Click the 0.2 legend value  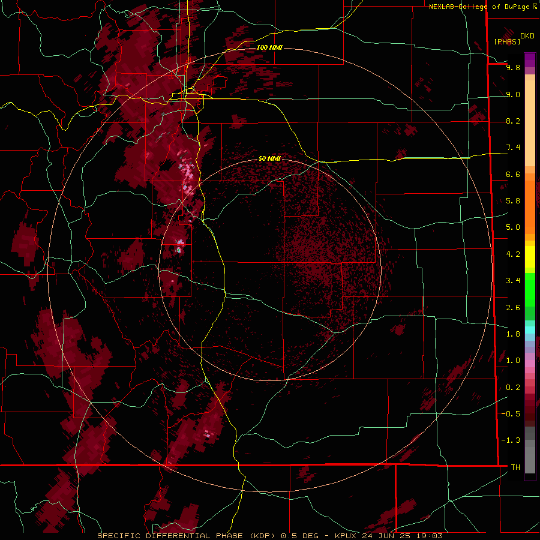pyautogui.click(x=513, y=388)
